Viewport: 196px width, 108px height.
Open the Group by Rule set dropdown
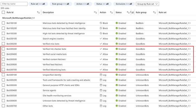click(x=147, y=4)
